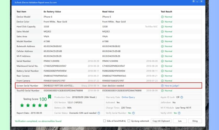Viewport: 219px width, 130px height.
Task: Click the How to judge? link
Action: pos(172,86)
